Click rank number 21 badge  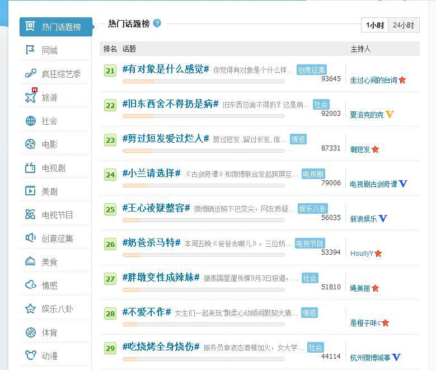pos(110,71)
